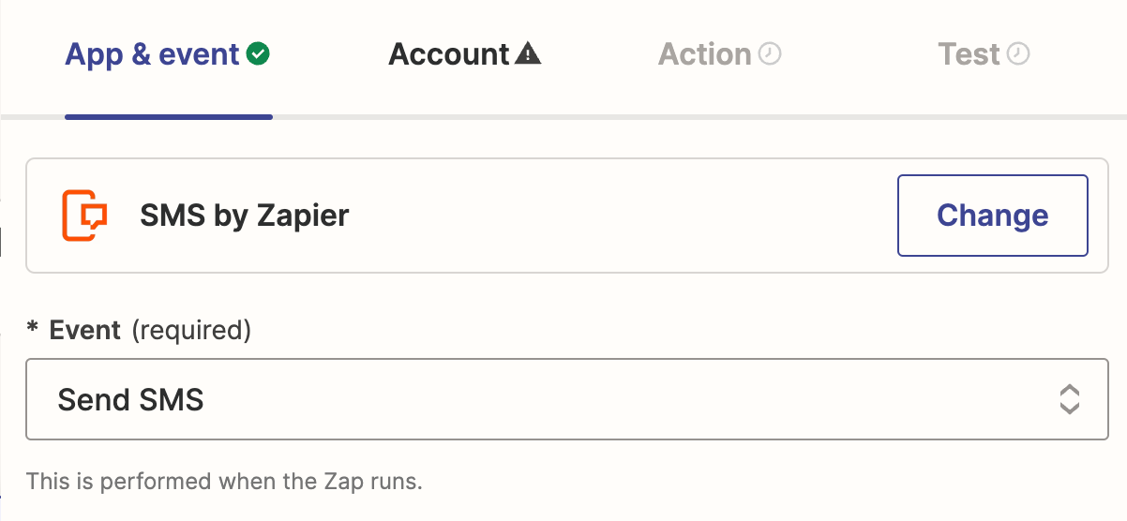The height and width of the screenshot is (521, 1127).
Task: Open the App & event tab
Action: [153, 54]
